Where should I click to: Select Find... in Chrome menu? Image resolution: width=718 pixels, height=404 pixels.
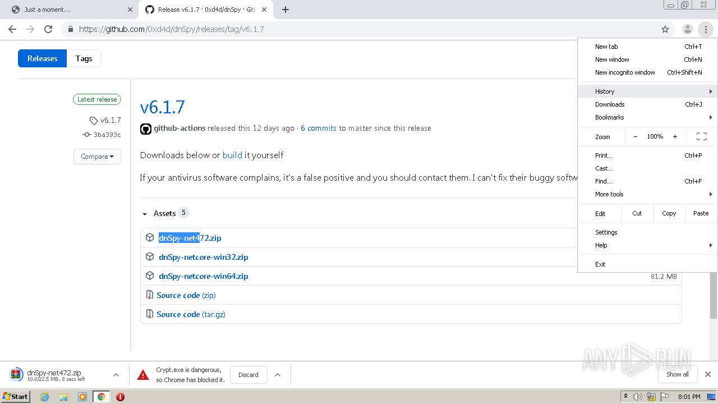coord(647,181)
